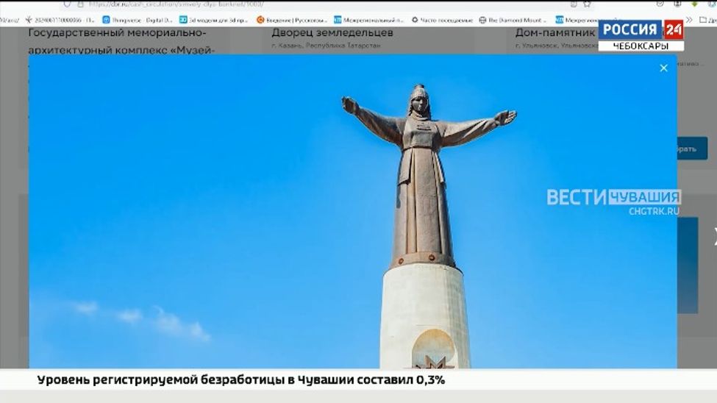Click the Дворец земледельцев card title
Image resolution: width=717 pixels, height=403 pixels.
point(332,33)
